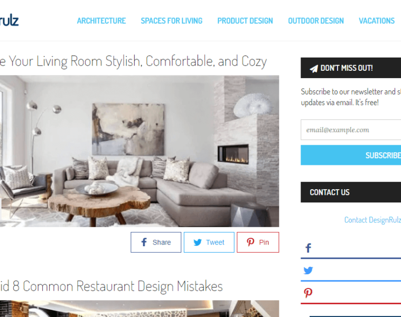
Task: Click the paper plane icon beside Don't Miss Out
Action: 314,69
